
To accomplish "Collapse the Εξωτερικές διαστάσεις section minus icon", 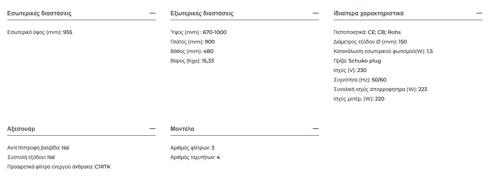I will [x=316, y=13].
